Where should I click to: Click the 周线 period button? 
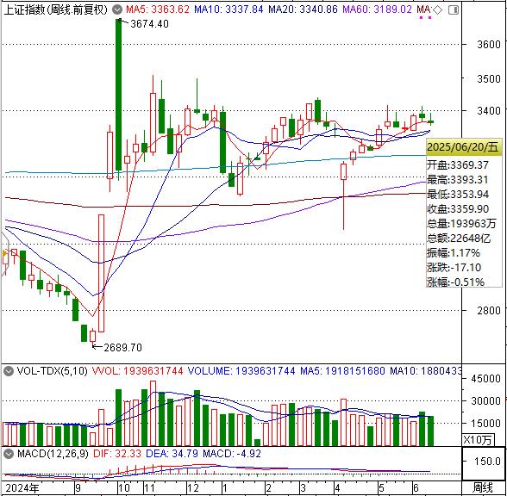click(483, 488)
